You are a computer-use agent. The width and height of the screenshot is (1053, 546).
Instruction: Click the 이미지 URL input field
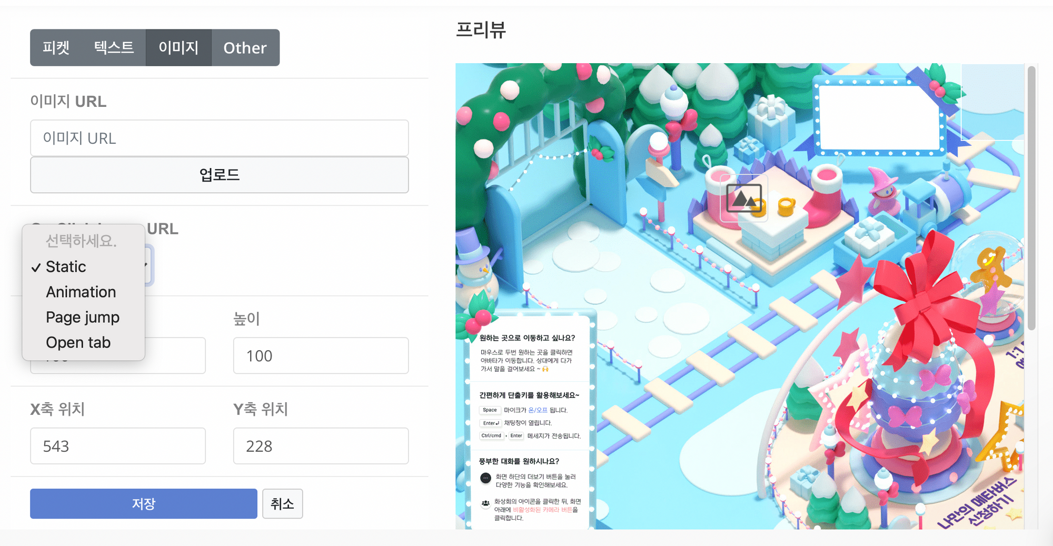tap(220, 138)
